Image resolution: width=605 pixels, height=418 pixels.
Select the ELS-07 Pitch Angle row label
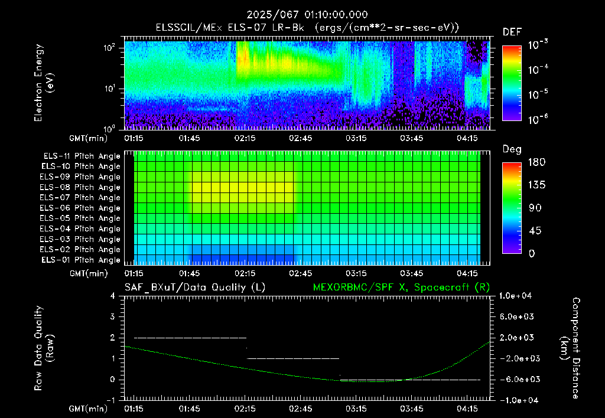pos(80,197)
